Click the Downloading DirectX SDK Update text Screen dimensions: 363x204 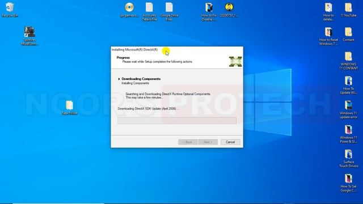pyautogui.click(x=148, y=108)
